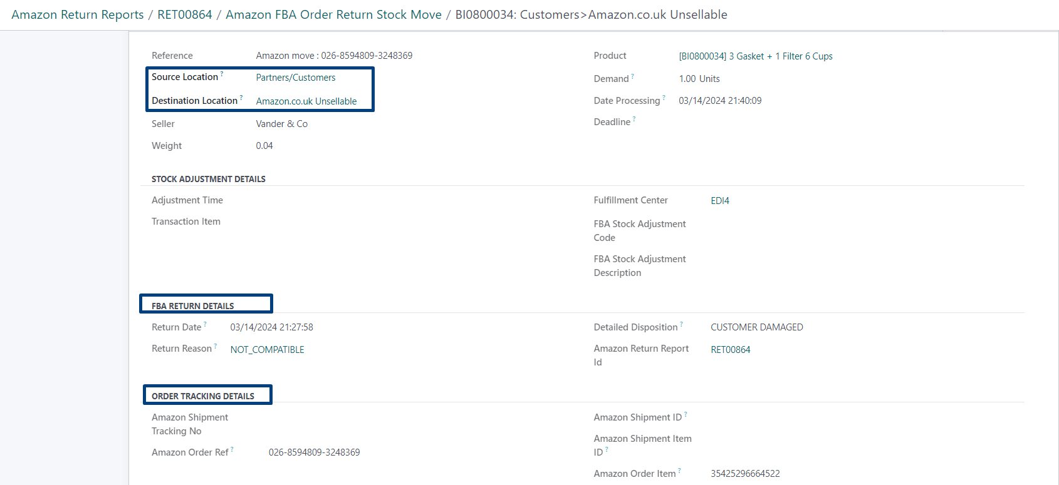The width and height of the screenshot is (1059, 485).
Task: Click current breadcrumb BI0800034: Customers>Amazon.co.uk Unsellable
Action: click(591, 14)
